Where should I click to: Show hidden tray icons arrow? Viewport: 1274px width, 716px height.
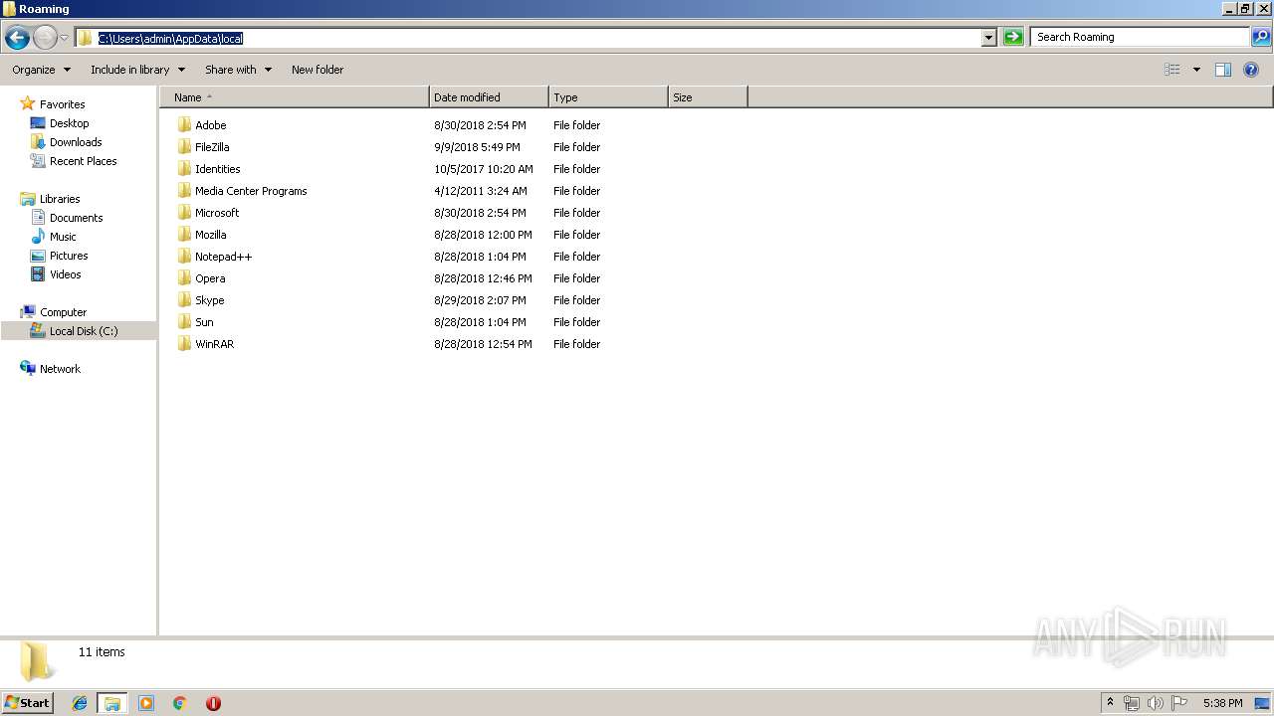[x=1110, y=703]
